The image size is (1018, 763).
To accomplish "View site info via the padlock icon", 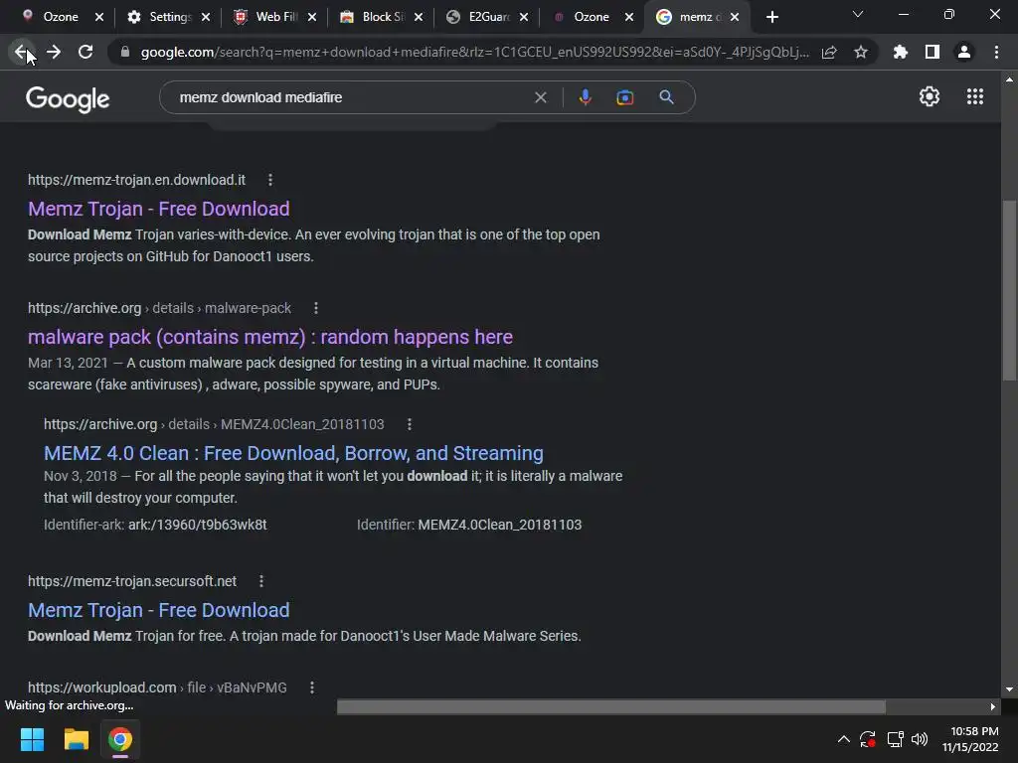I will pos(125,52).
